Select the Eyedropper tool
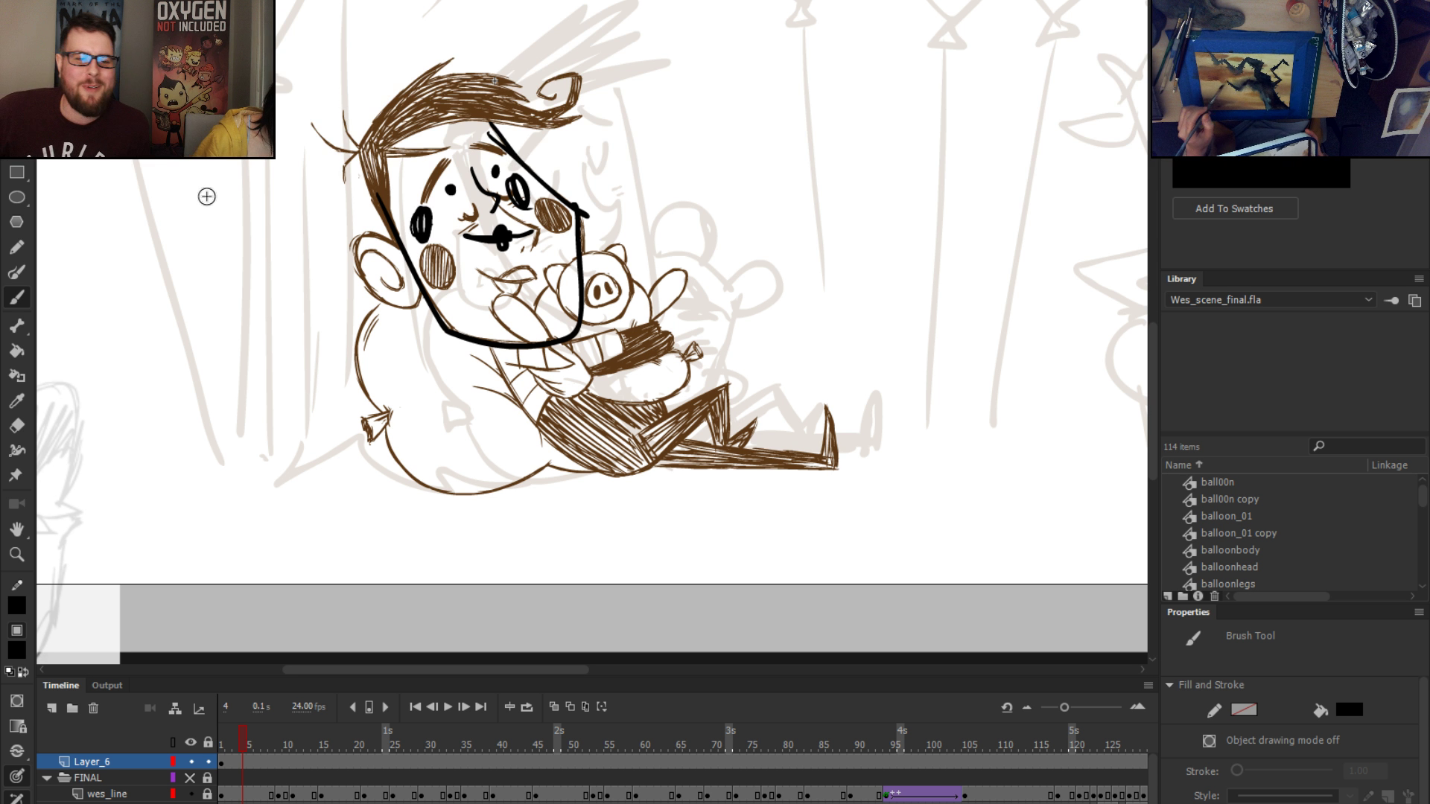 pyautogui.click(x=16, y=401)
